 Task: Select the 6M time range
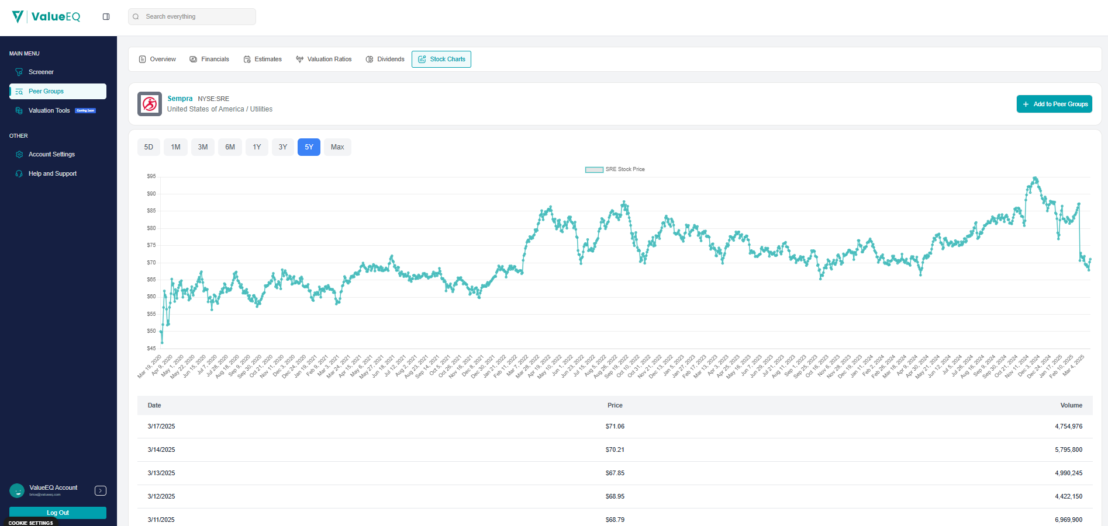point(230,147)
